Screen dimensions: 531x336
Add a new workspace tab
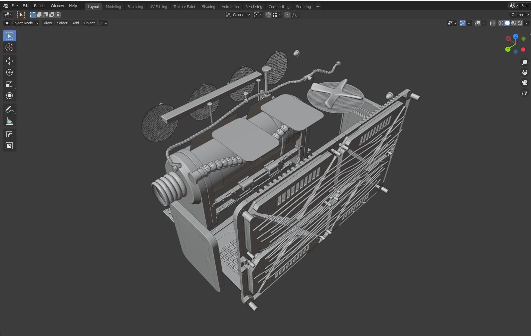pos(318,7)
